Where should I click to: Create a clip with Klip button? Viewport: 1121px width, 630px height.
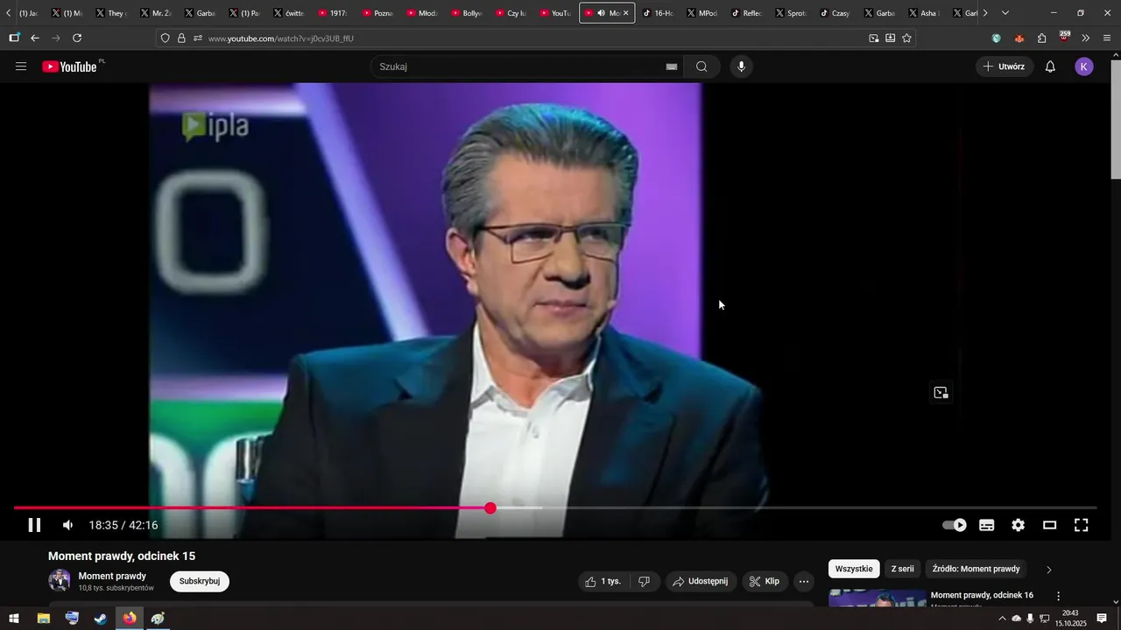pyautogui.click(x=765, y=581)
